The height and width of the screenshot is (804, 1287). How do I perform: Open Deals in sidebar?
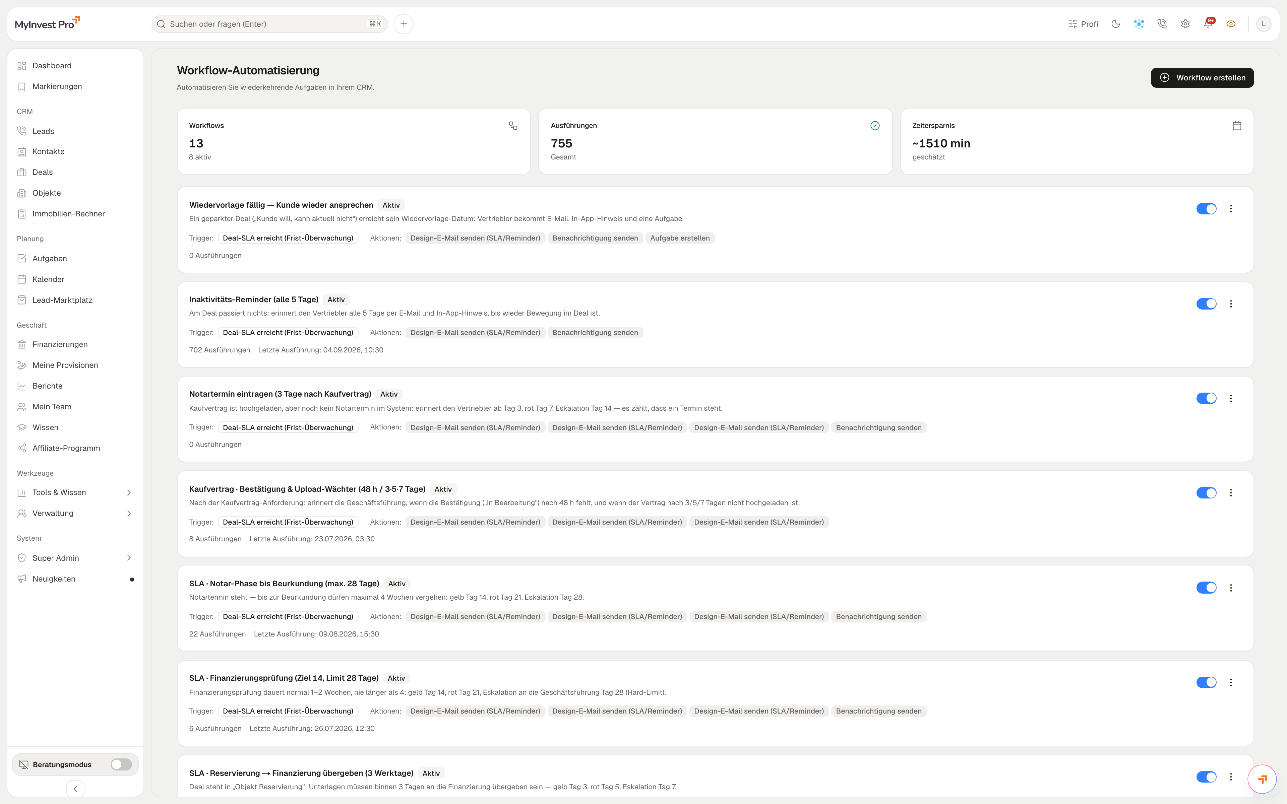75,172
